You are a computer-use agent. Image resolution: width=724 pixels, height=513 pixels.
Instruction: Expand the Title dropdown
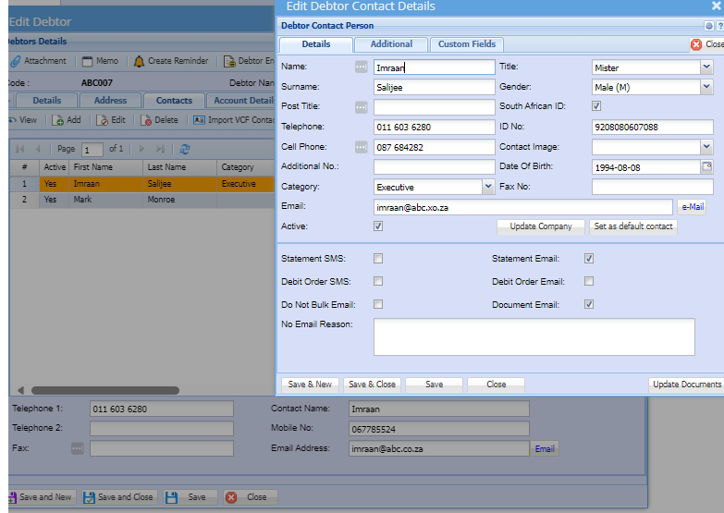(706, 67)
